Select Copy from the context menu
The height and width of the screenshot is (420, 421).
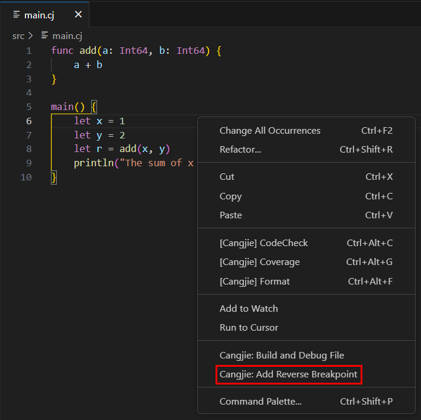230,196
